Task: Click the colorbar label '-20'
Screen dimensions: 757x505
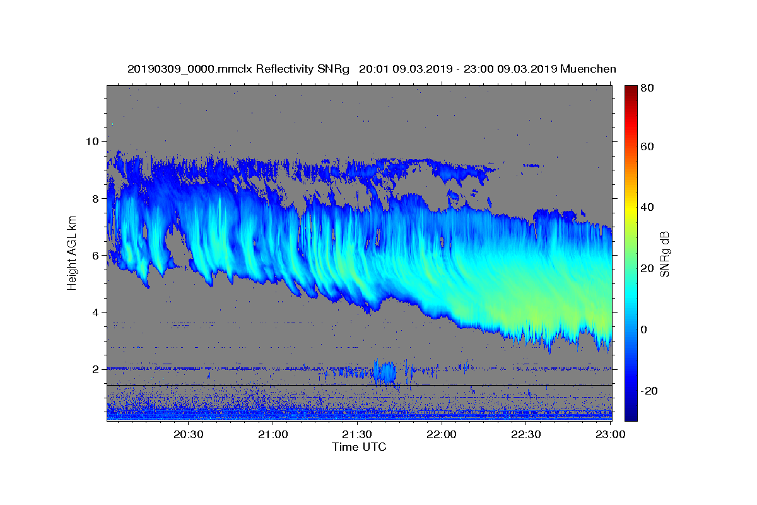Action: (650, 391)
